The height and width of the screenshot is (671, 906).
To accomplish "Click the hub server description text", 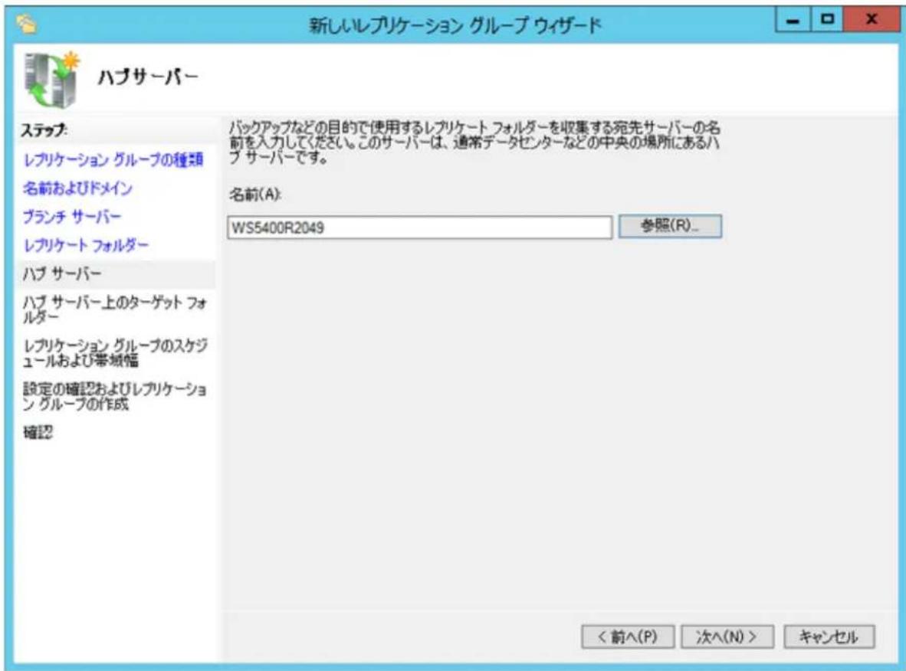I will pyautogui.click(x=474, y=142).
